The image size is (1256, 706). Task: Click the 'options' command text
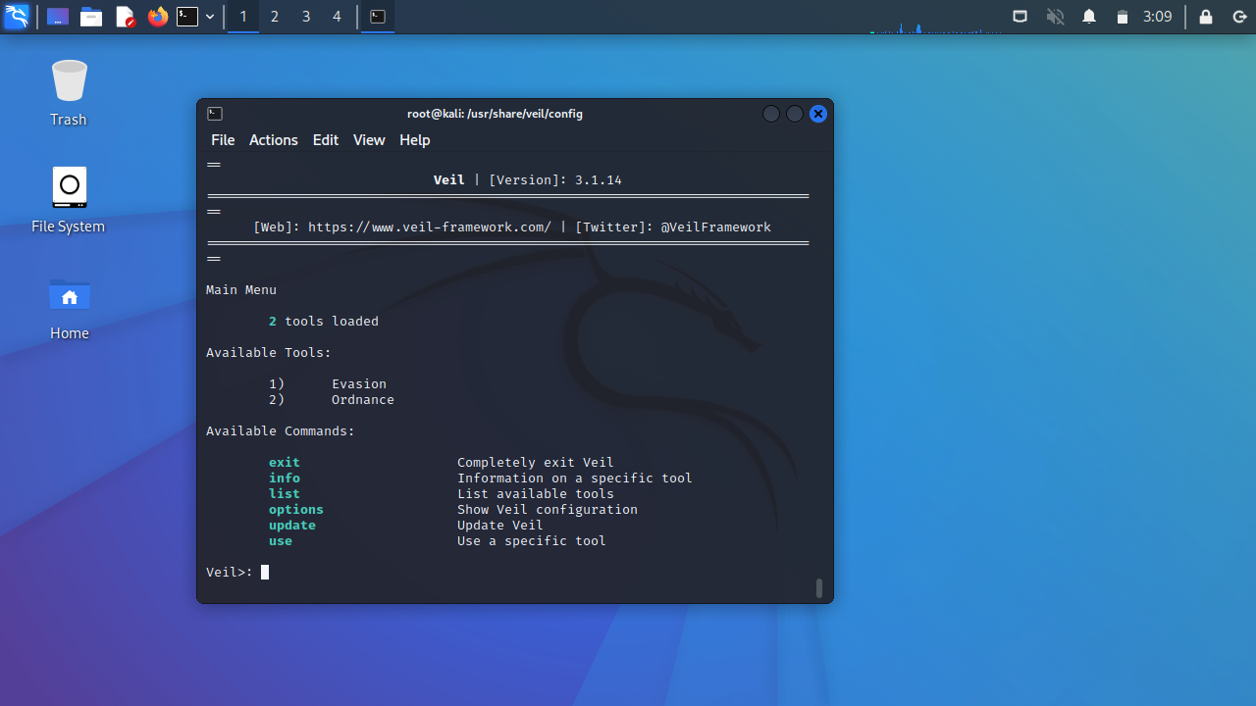296,510
